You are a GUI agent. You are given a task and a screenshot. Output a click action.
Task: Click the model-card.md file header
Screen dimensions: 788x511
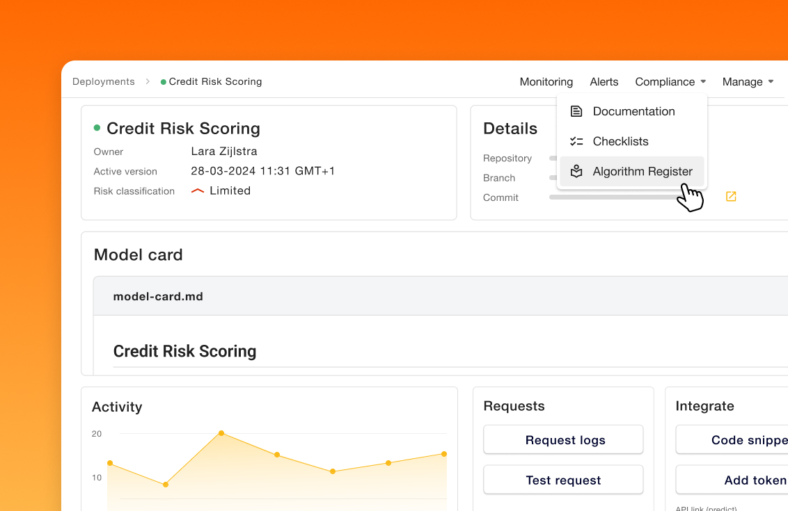tap(441, 296)
